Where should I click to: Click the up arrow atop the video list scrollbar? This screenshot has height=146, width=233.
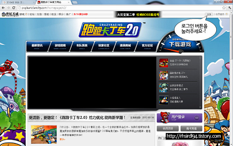click(x=200, y=57)
